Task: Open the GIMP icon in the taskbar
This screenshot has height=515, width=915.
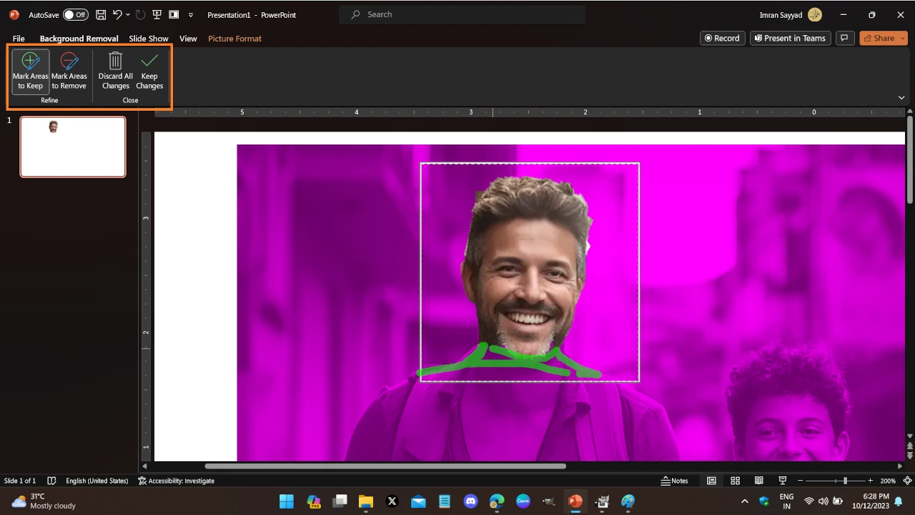Action: [x=549, y=501]
